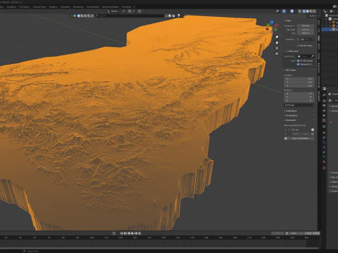
Task: Jump to the timeline start frame
Action: click(122, 233)
